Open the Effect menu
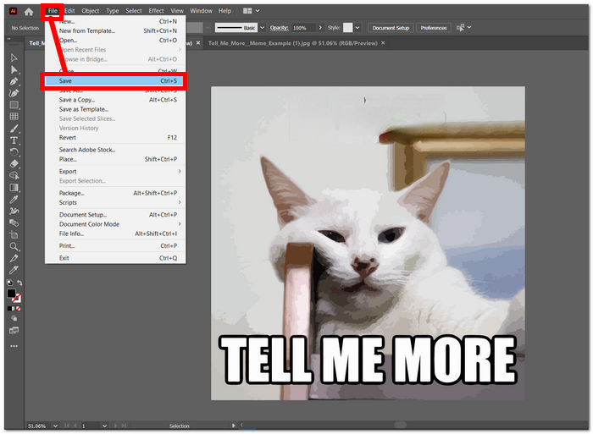Image resolution: width=593 pixels, height=434 pixels. [156, 11]
